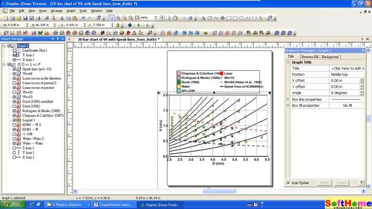Select the Pan hand tool
The height and width of the screenshot is (209, 372).
[x=176, y=18]
